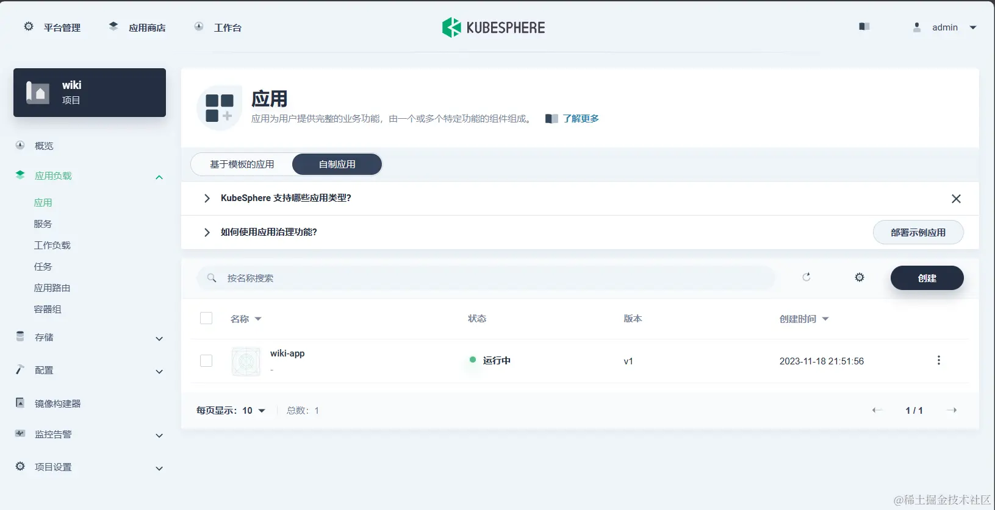
Task: Open 任务 jobs in the sidebar
Action: click(43, 266)
